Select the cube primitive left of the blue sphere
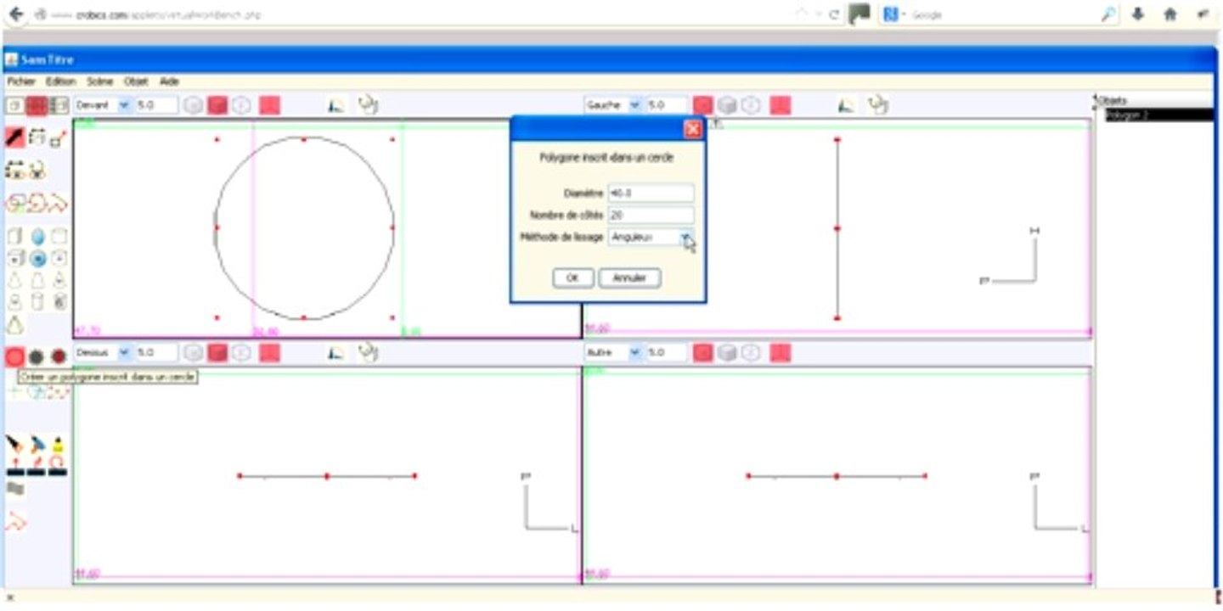The width and height of the screenshot is (1223, 611). pyautogui.click(x=14, y=237)
